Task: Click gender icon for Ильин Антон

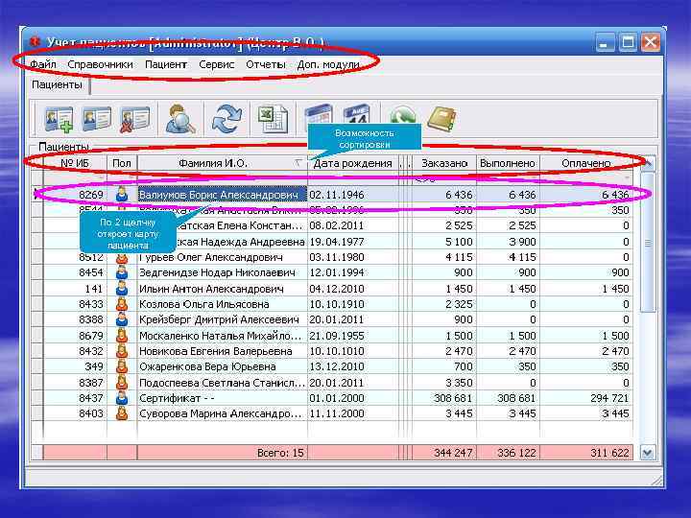Action: tap(122, 289)
